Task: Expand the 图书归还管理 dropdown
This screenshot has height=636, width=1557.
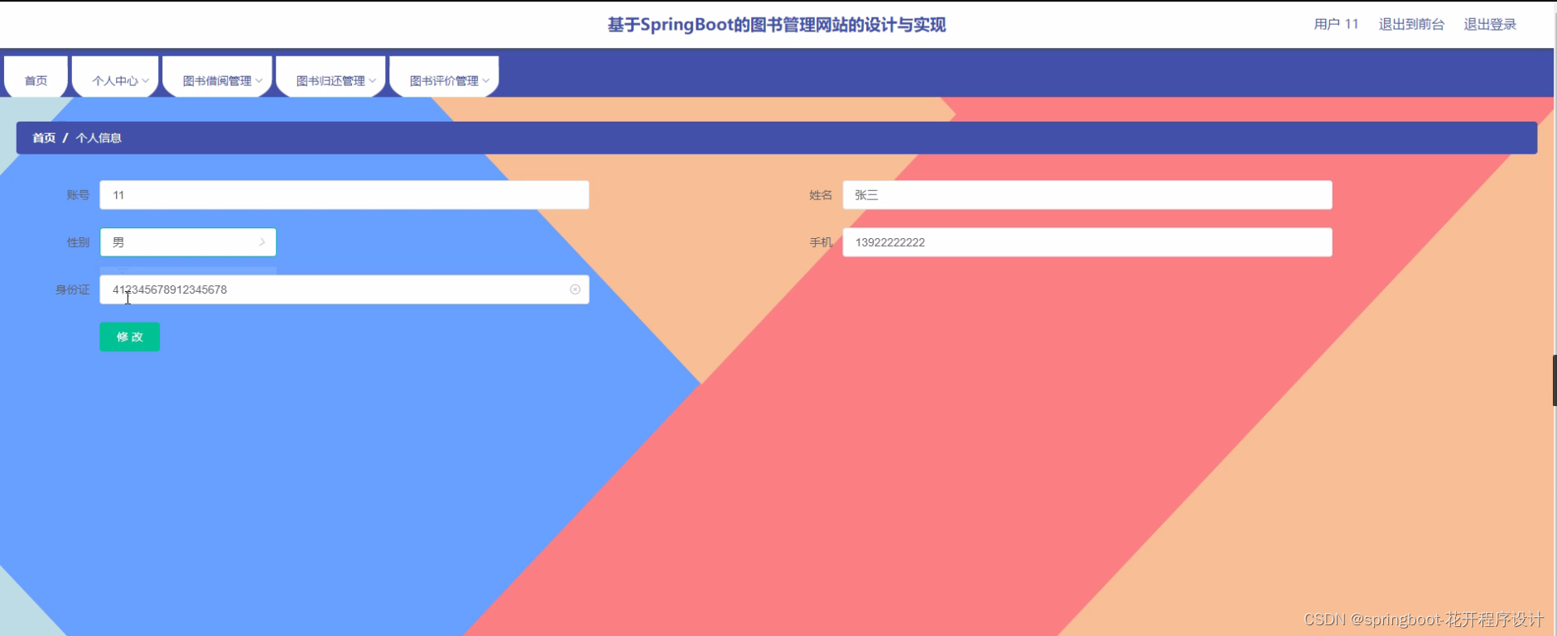Action: 330,80
